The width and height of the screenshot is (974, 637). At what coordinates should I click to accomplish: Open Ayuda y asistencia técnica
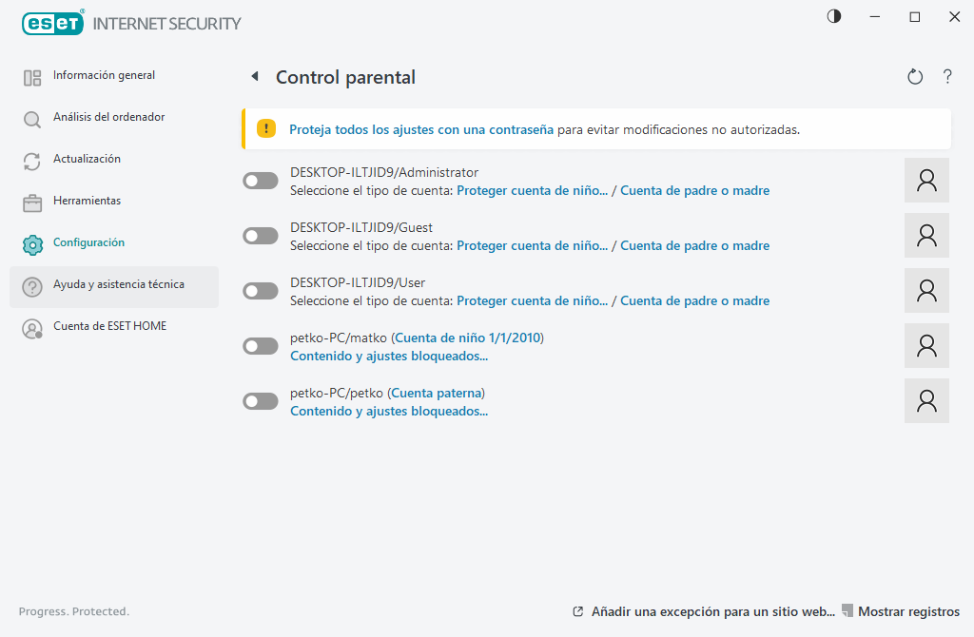click(117, 284)
